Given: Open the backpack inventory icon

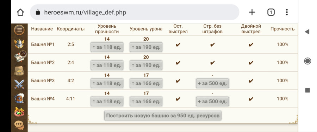Looking at the screenshot, I should click(19, 71).
